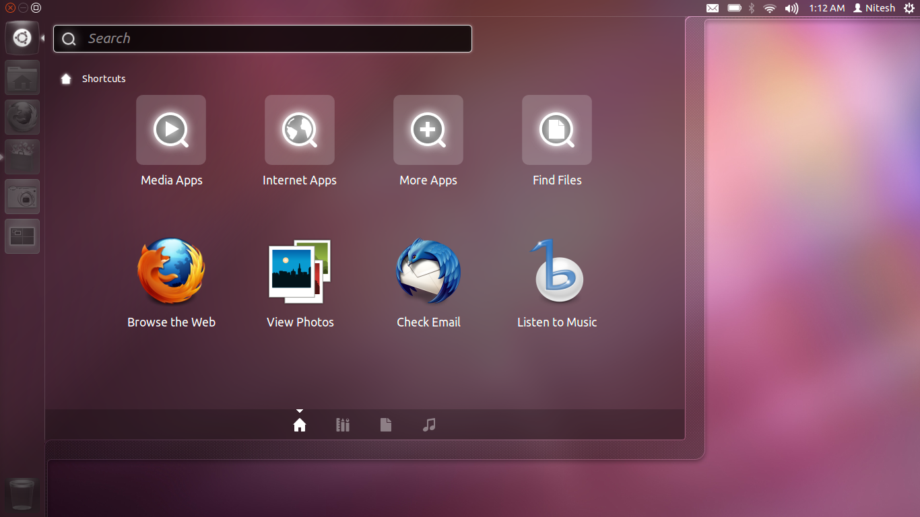Click the magnifier icon in search bar
The image size is (920, 517).
(x=69, y=39)
